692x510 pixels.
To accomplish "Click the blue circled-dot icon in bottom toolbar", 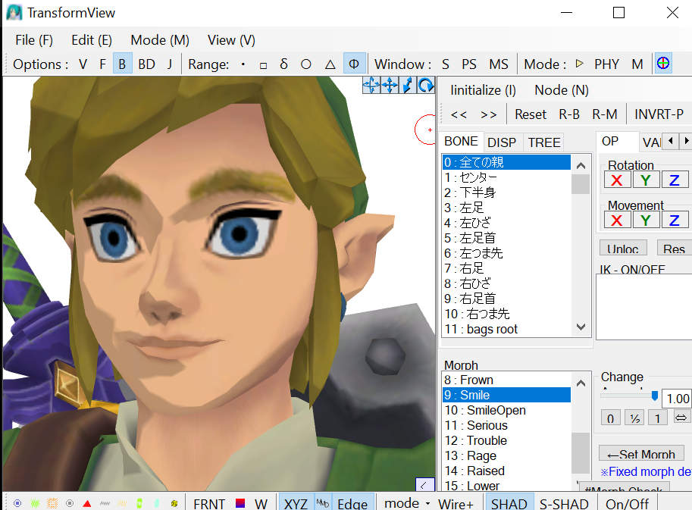I will click(x=17, y=503).
